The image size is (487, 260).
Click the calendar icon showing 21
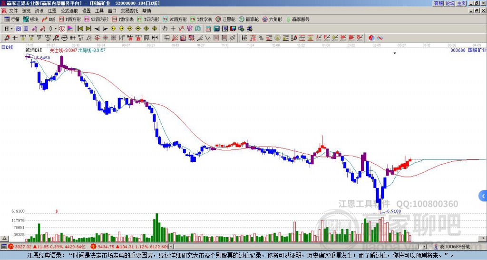point(208,29)
